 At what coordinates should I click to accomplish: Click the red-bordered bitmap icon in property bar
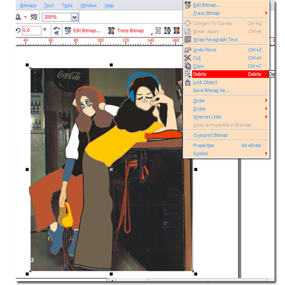[177, 30]
